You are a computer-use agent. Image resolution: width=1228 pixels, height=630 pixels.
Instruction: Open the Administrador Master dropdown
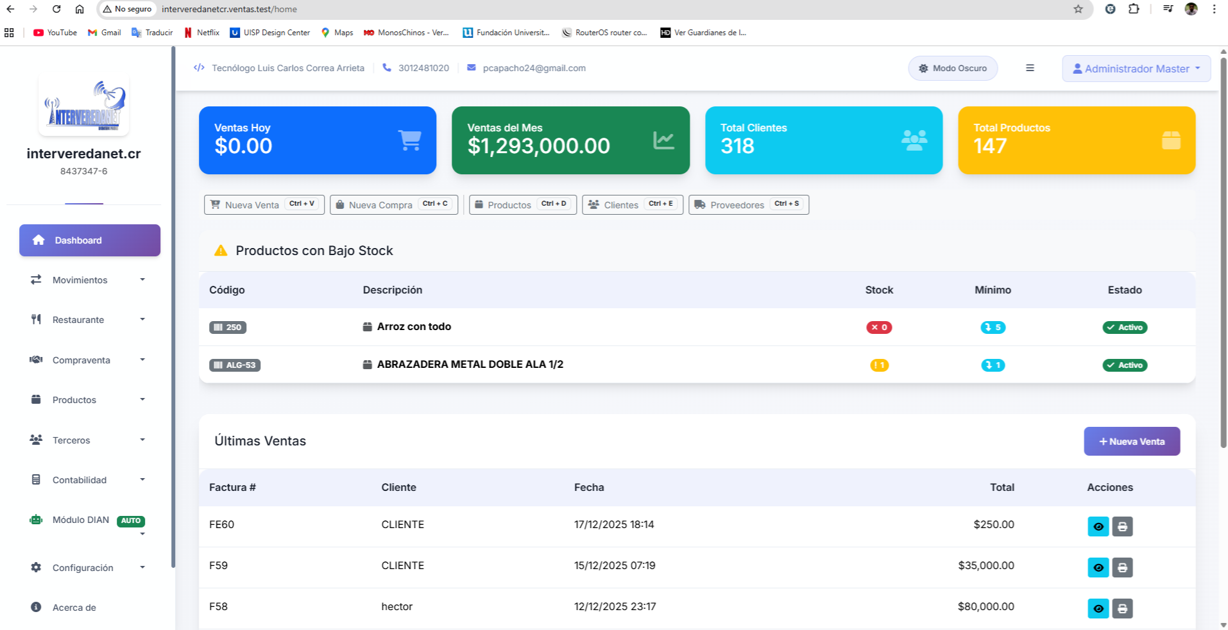tap(1136, 68)
